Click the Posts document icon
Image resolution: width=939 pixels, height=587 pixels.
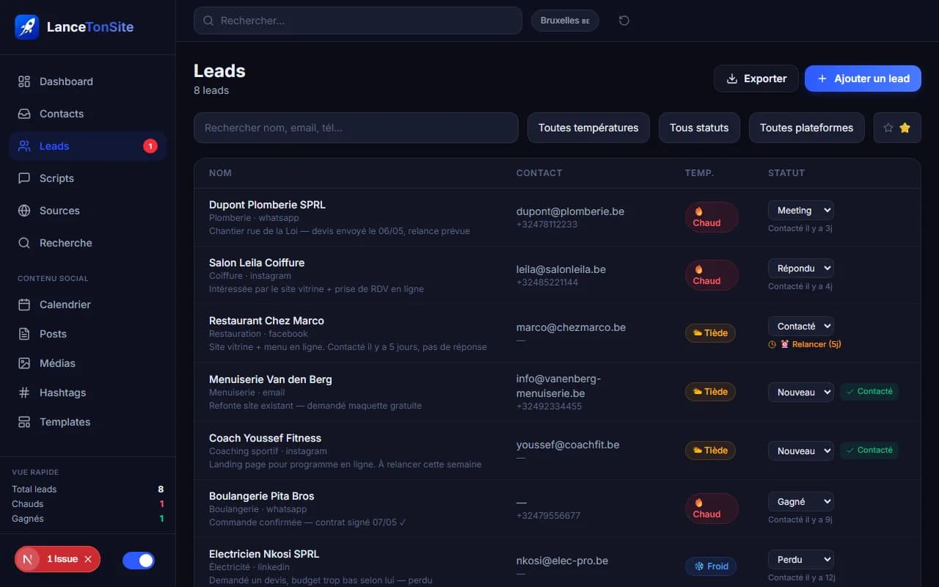pyautogui.click(x=24, y=334)
